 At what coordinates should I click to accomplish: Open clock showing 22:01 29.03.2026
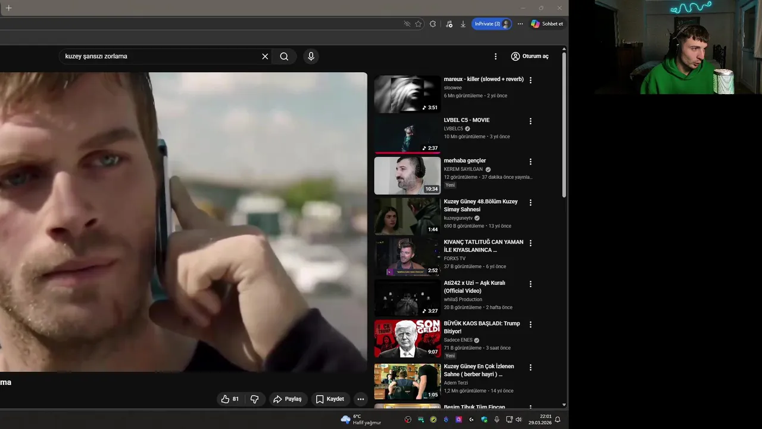[x=540, y=419]
